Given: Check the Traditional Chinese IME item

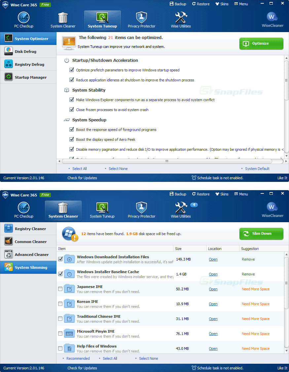Looking at the screenshot, I should (60, 319).
